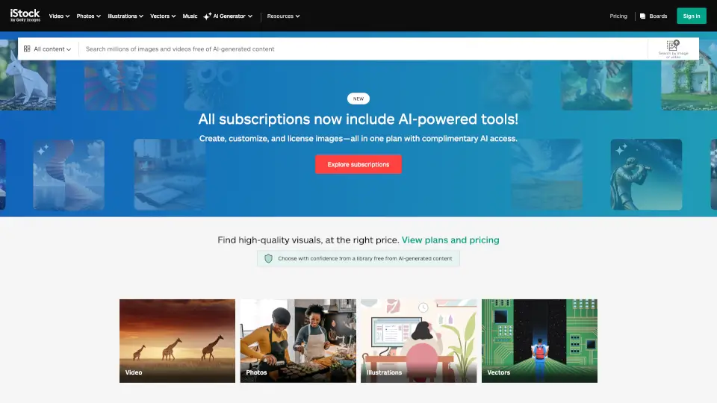The image size is (717, 403).
Task: Go to the Pricing page
Action: click(x=618, y=16)
